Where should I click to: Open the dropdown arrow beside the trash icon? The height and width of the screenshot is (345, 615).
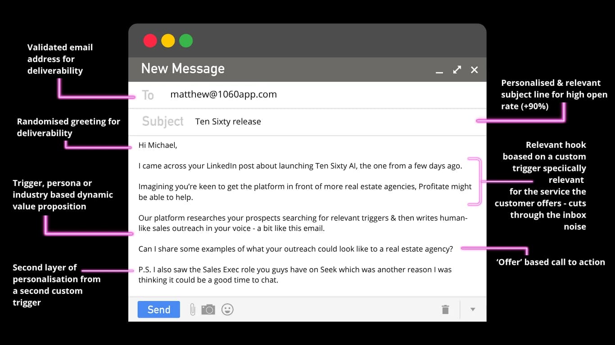point(472,310)
